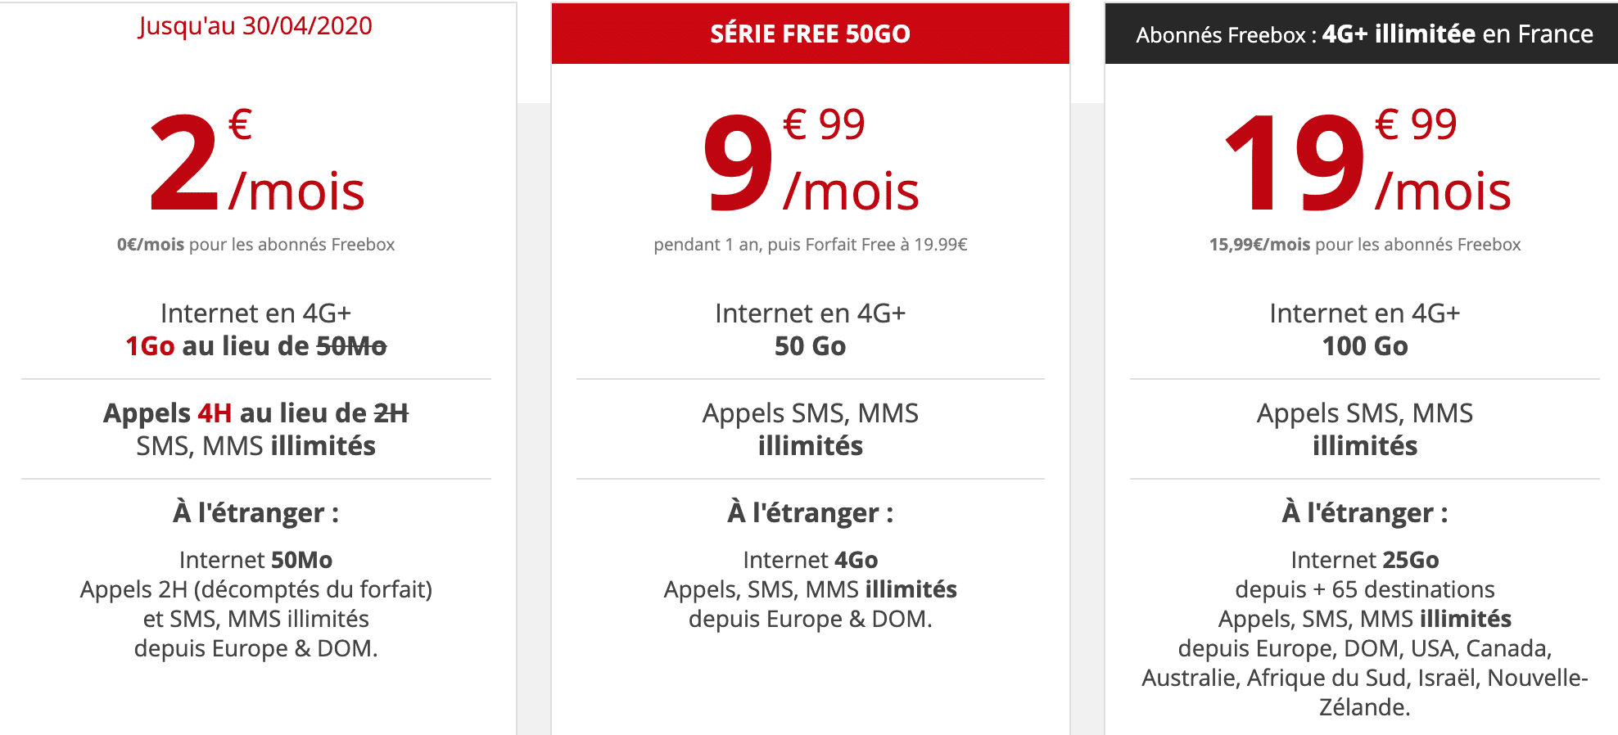Viewport: 1618px width, 735px height.
Task: Click the Internet 25Go abroad line
Action: pyautogui.click(x=1365, y=560)
